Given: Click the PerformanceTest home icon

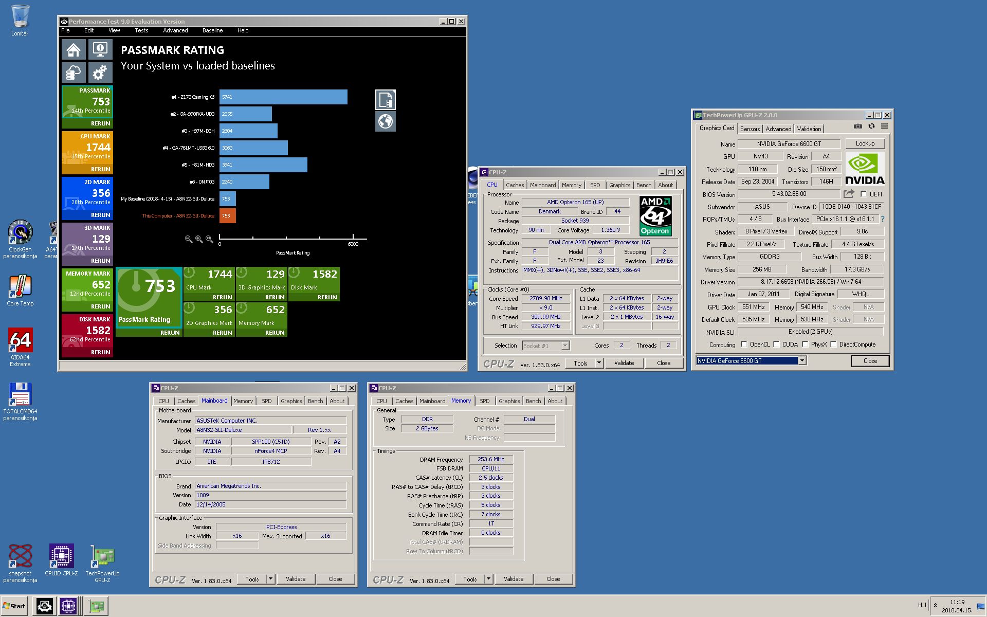Looking at the screenshot, I should [x=74, y=50].
